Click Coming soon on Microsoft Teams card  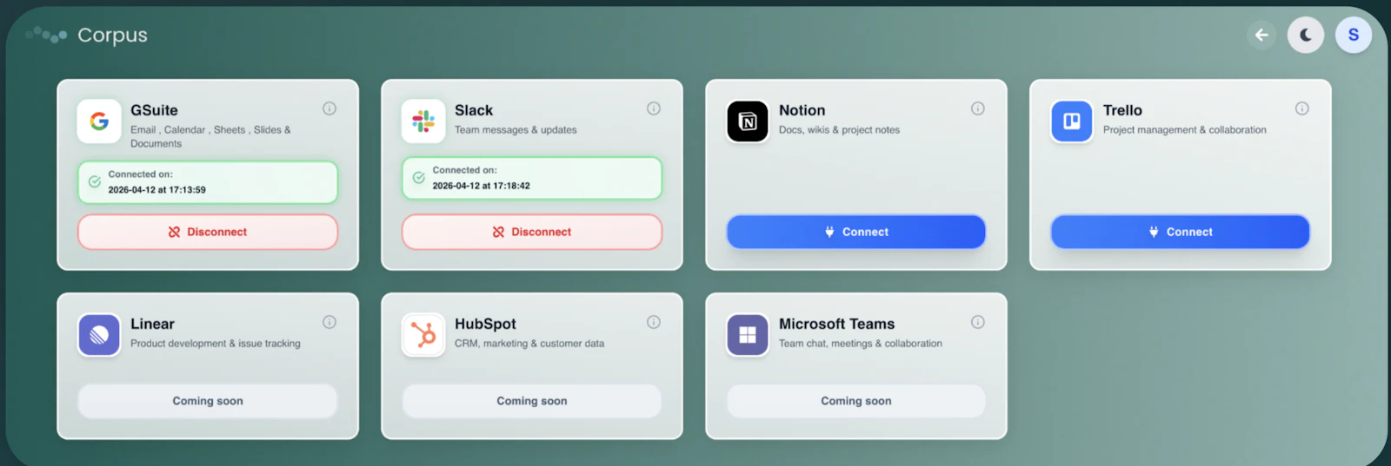(856, 401)
